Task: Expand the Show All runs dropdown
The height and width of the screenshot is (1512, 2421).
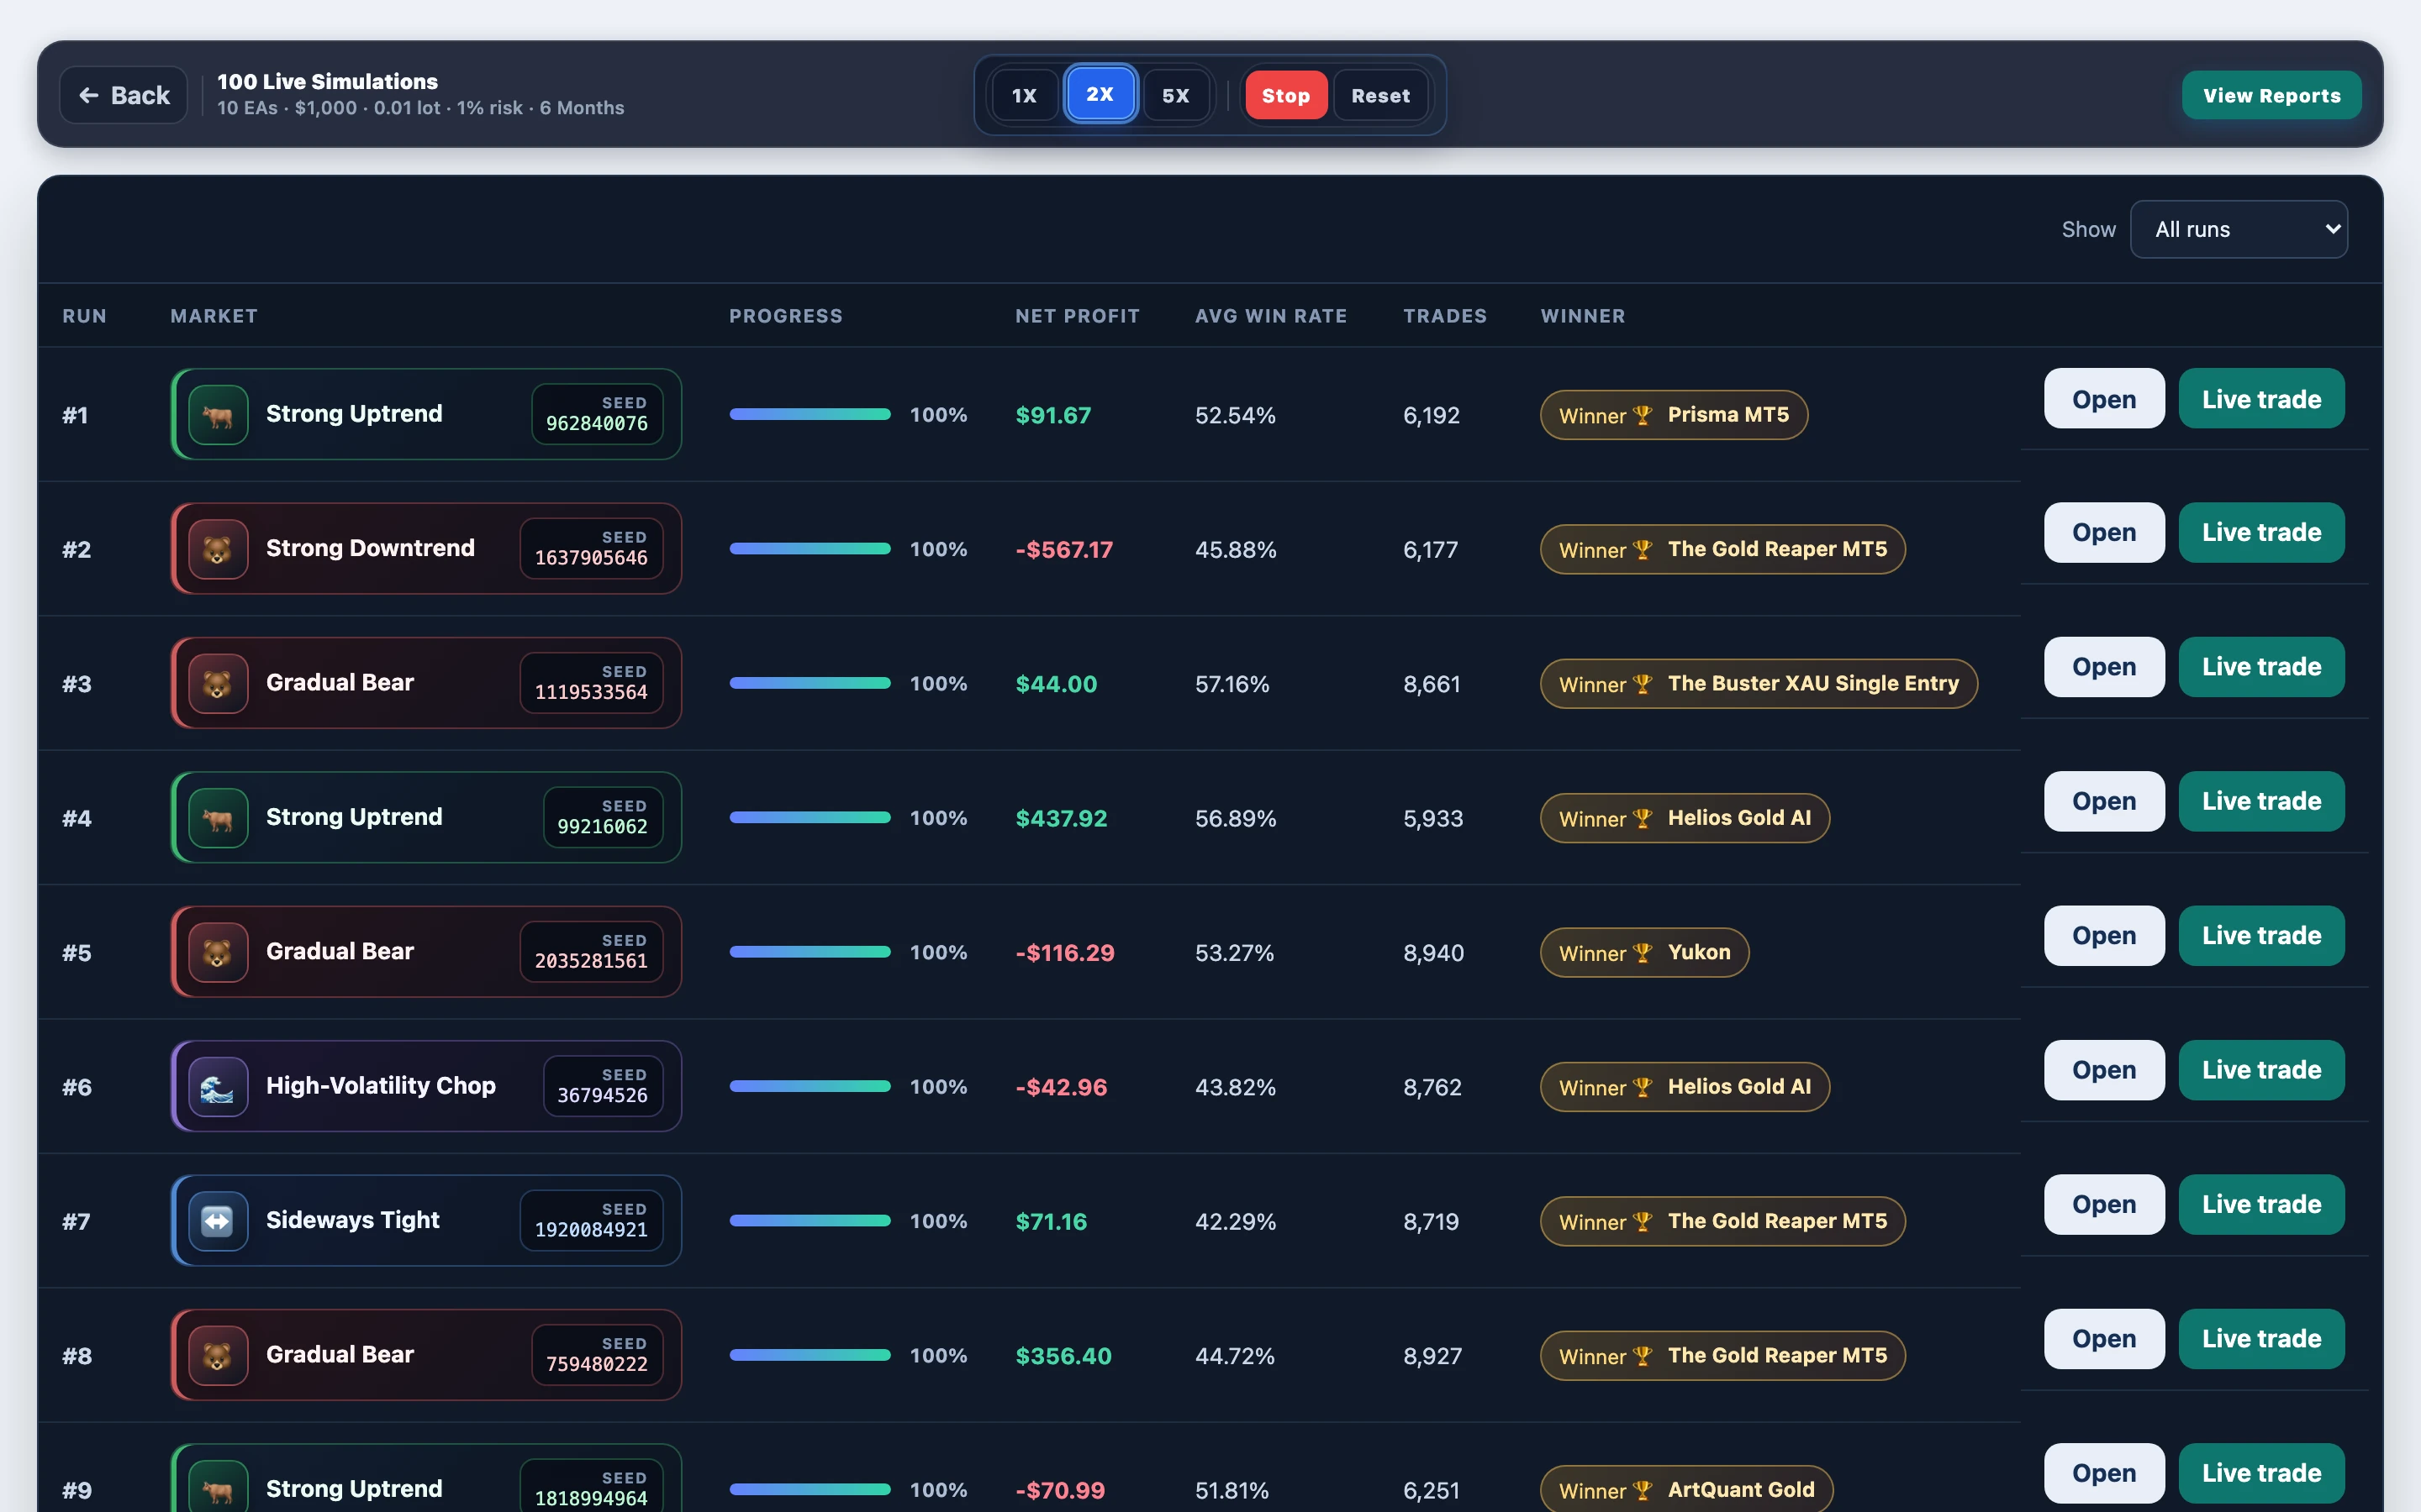Action: pos(2239,229)
